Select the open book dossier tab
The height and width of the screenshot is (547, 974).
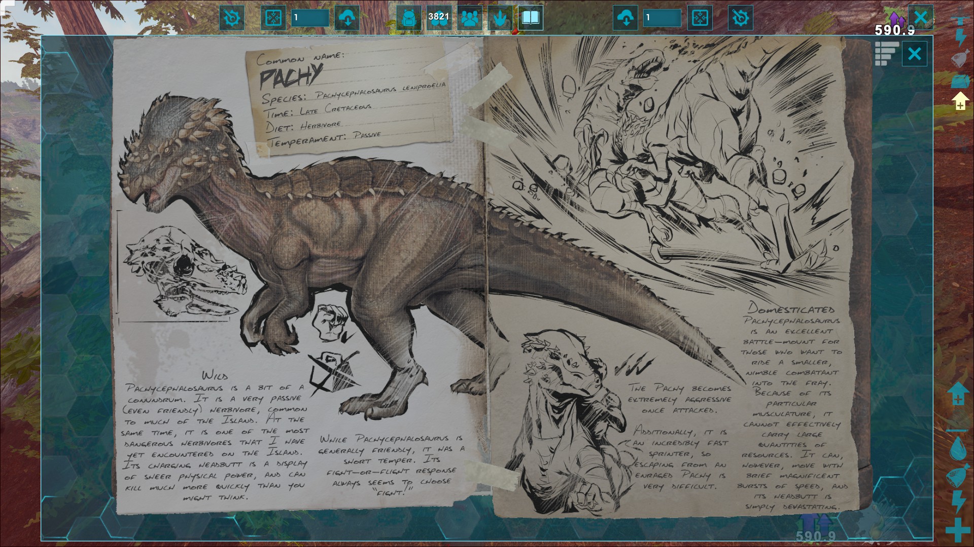click(531, 18)
